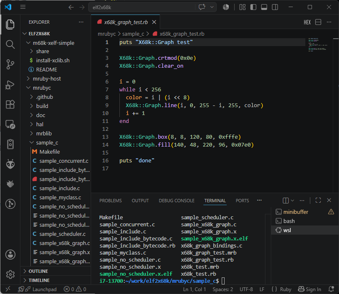Switch to the PORTS panel tab

point(242,201)
